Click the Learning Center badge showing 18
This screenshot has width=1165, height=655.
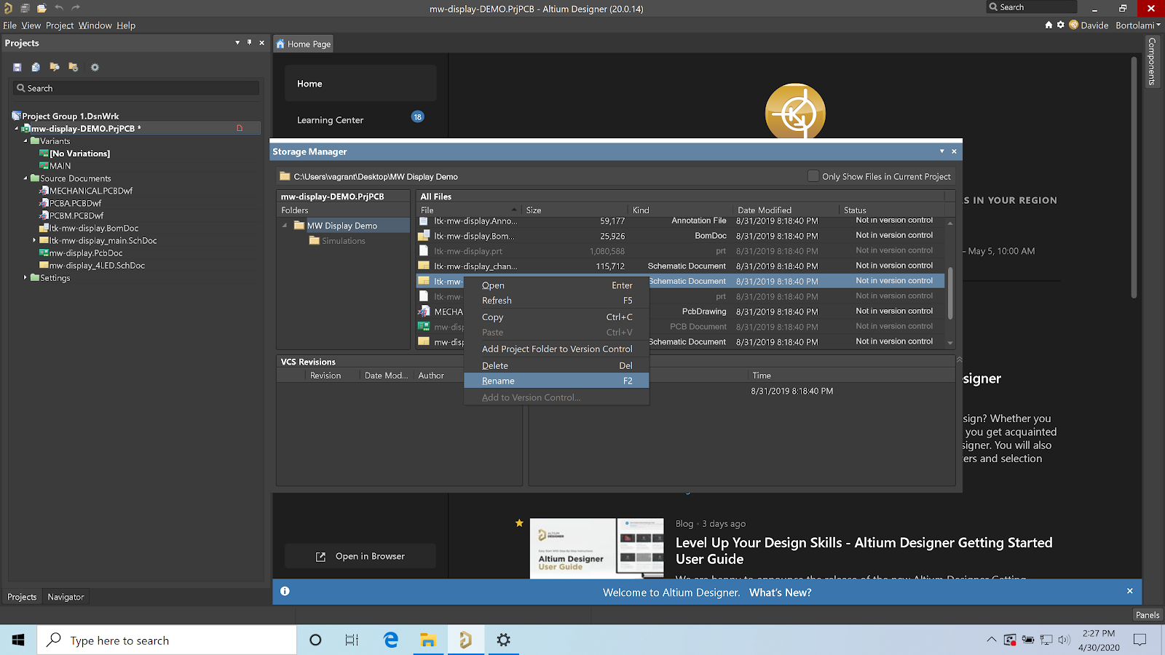point(418,116)
